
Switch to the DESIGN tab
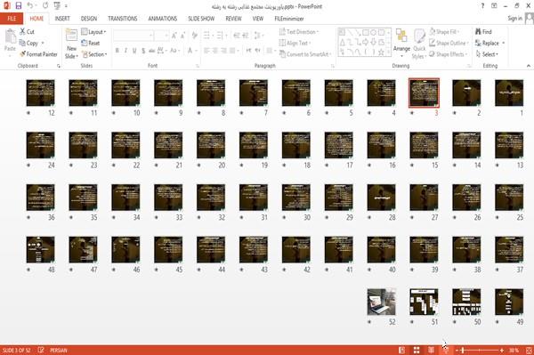pos(89,19)
